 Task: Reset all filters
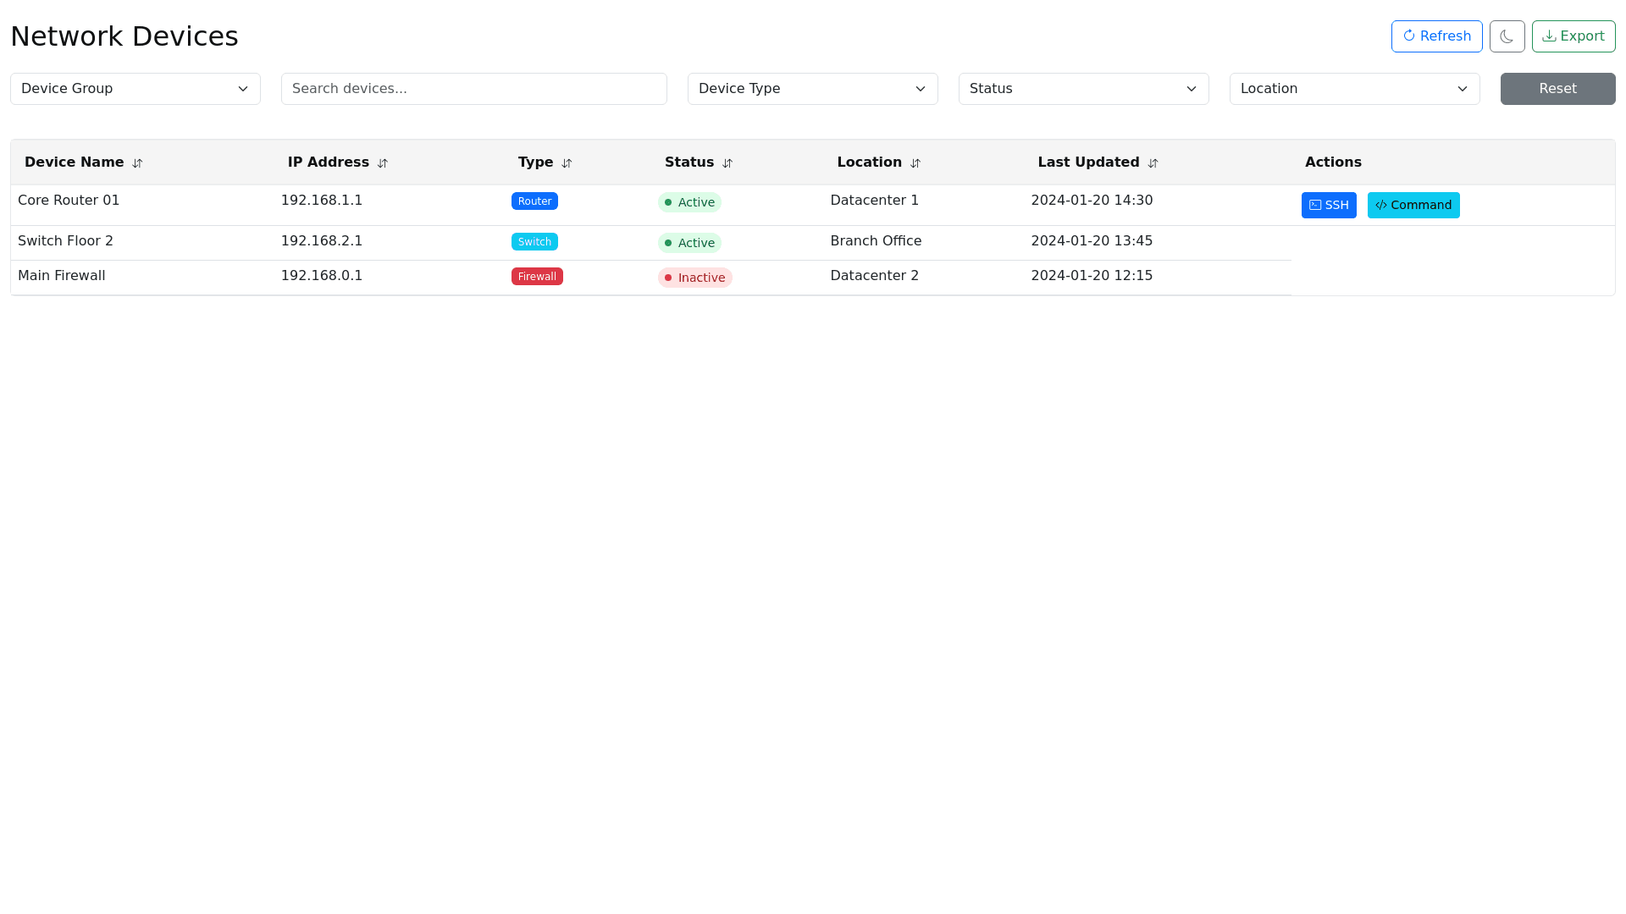coord(1557,89)
